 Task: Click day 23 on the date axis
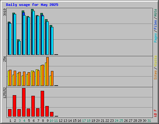[112, 121]
